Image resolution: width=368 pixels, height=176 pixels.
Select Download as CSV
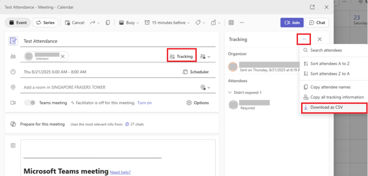point(334,108)
